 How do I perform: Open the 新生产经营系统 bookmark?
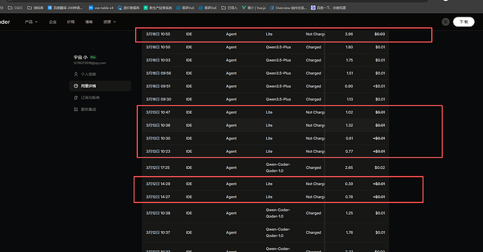point(157,8)
